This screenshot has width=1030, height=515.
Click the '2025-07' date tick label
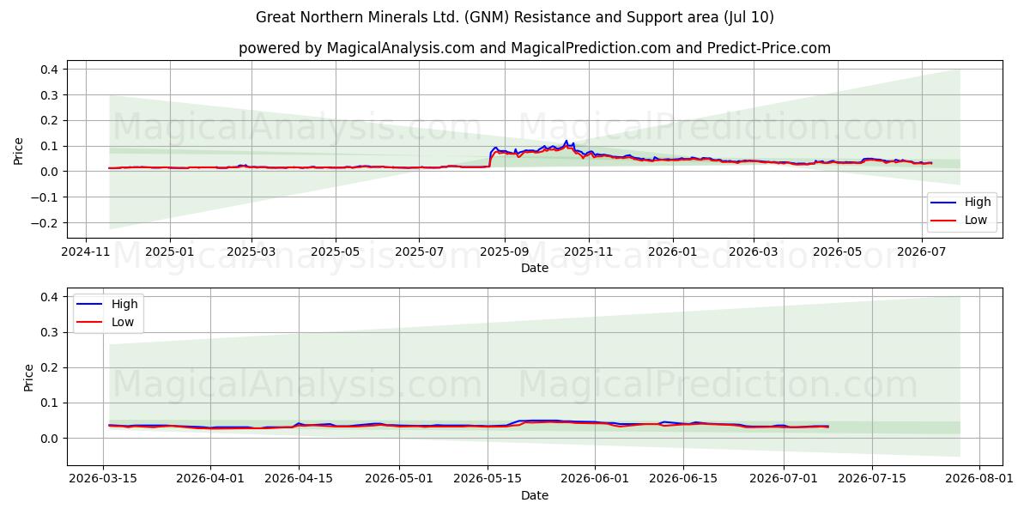point(419,252)
